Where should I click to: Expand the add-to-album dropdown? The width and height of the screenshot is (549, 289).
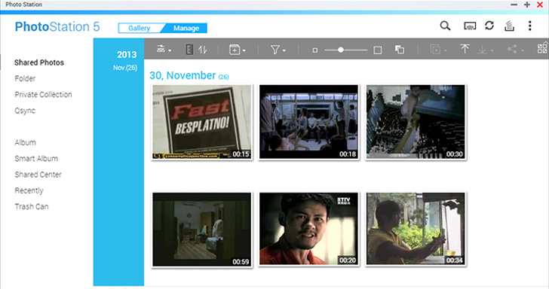[237, 50]
